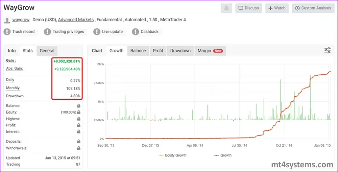
Task: Click the Withdrawals lock icon
Action: tap(79, 148)
